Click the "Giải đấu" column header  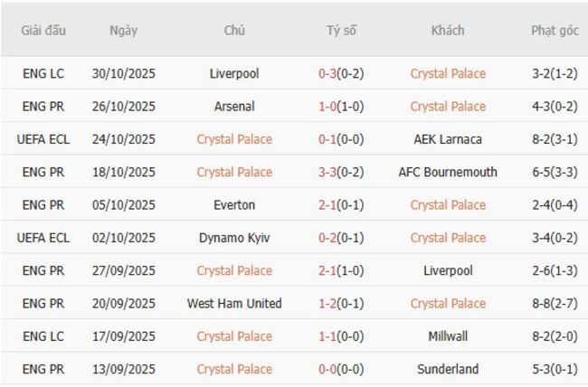click(x=43, y=30)
